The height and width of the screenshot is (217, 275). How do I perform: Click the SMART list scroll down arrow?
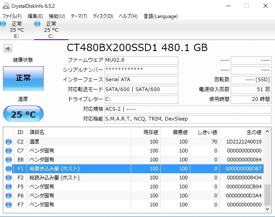[268, 209]
